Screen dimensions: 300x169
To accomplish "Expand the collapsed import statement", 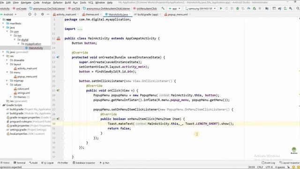I will 80,29.
